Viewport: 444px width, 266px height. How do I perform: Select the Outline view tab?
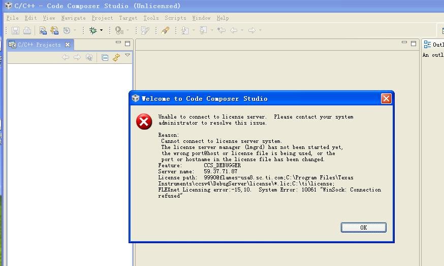433,45
